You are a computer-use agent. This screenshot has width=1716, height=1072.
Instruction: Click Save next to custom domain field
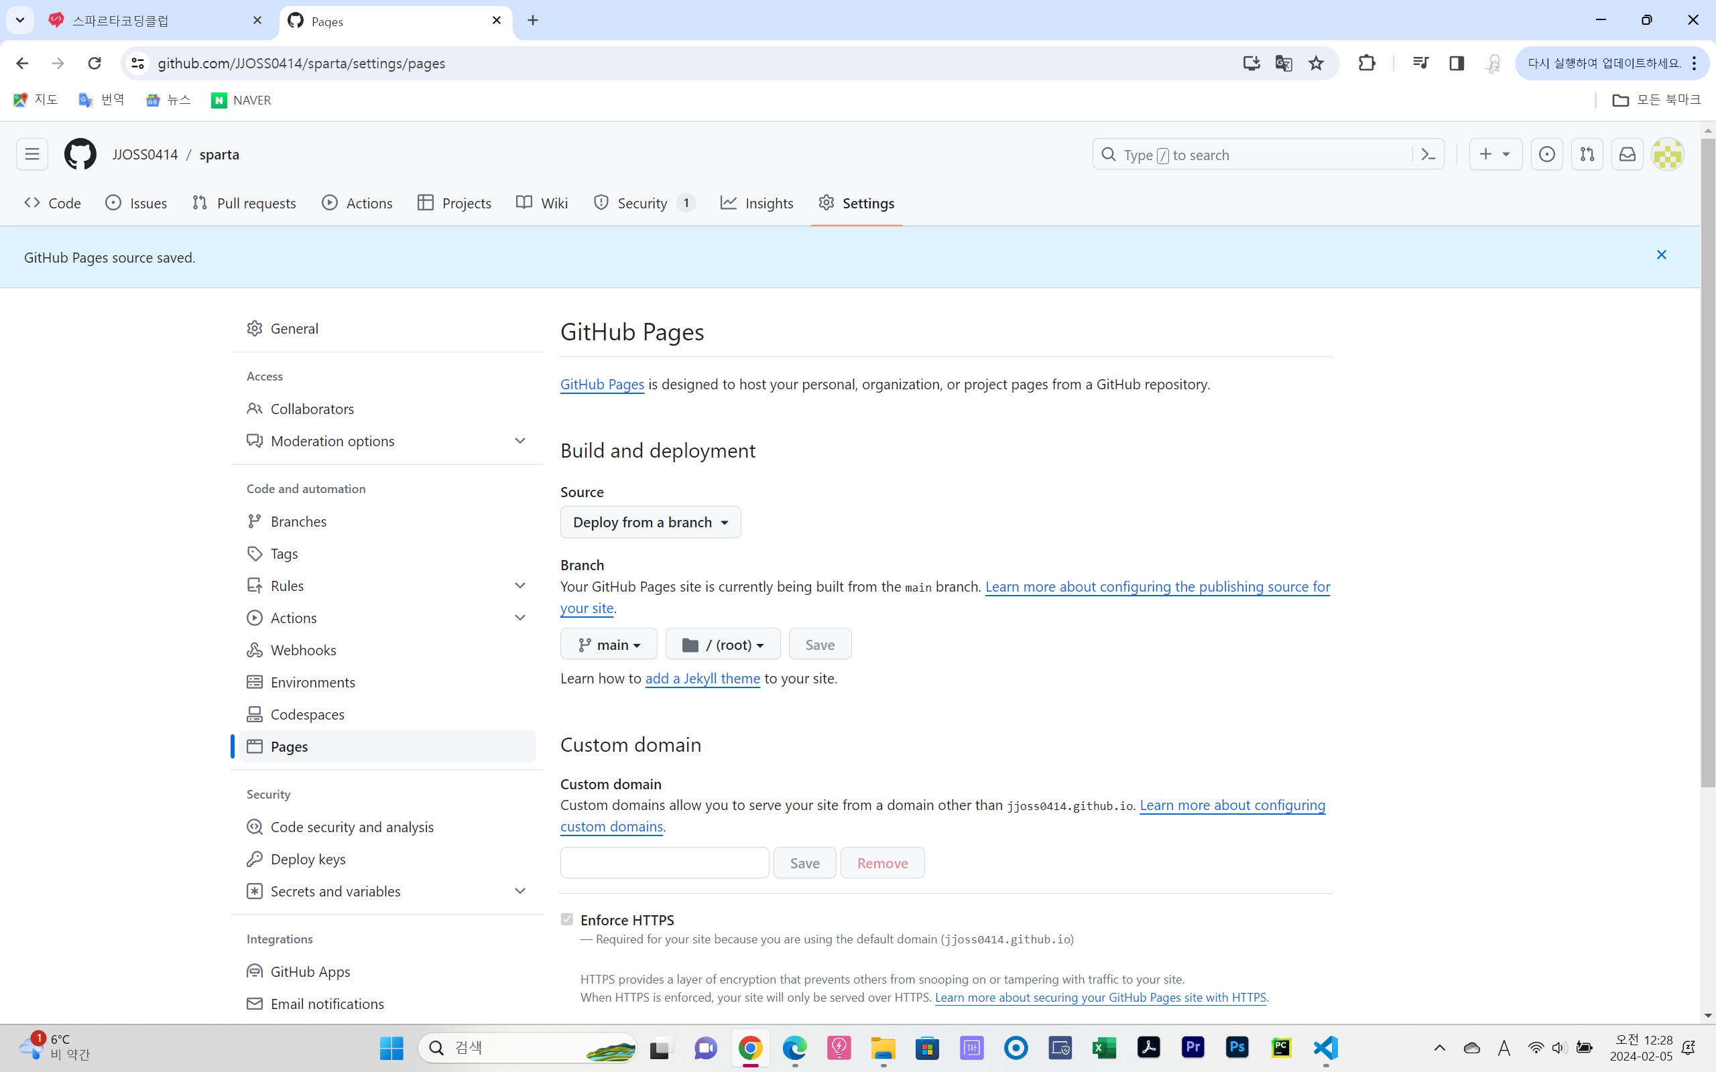(805, 863)
